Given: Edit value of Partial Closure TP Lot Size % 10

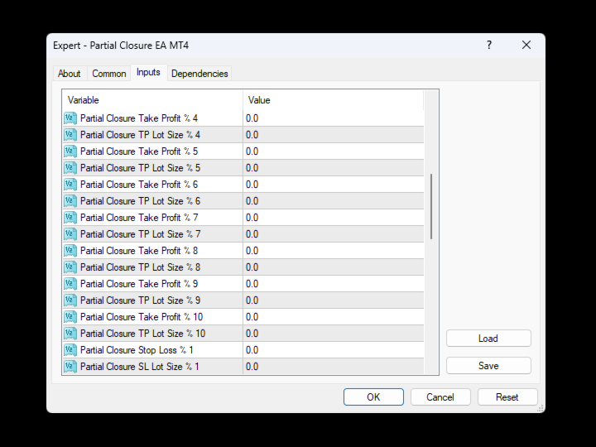Looking at the screenshot, I should click(x=334, y=334).
